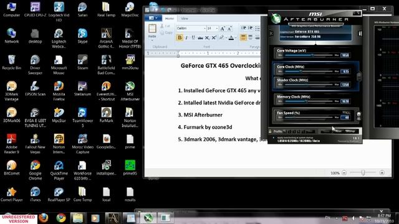Viewport: 399px width, 224px height.
Task: Toggle Underline formatting in WordPad
Action: pyautogui.click(x=193, y=38)
